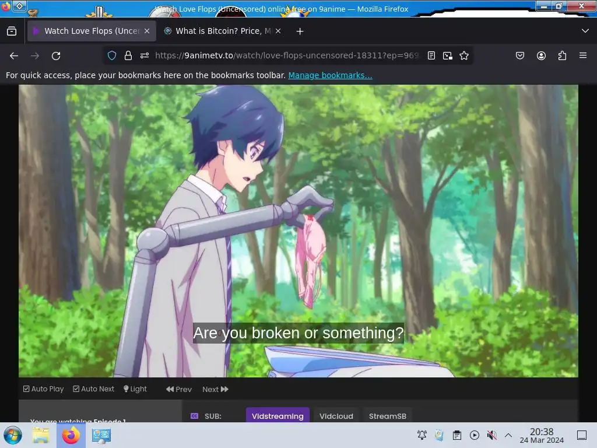The height and width of the screenshot is (448, 597).
Task: Focus the 9animetv.to address bar
Action: [286, 55]
